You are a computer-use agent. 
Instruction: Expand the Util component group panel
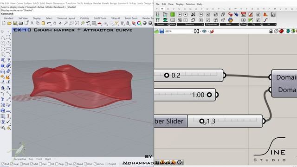coord(269,25)
